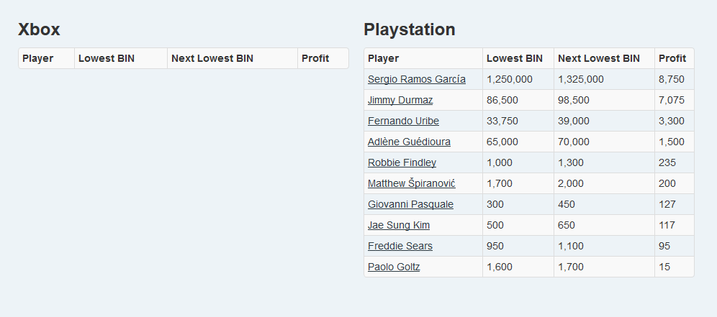This screenshot has height=317, width=717.
Task: Click Xbox table Next Lowest BIN header
Action: (x=212, y=58)
